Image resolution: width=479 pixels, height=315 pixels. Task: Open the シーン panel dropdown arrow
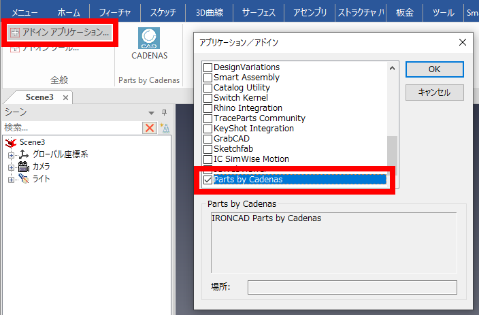pos(151,113)
